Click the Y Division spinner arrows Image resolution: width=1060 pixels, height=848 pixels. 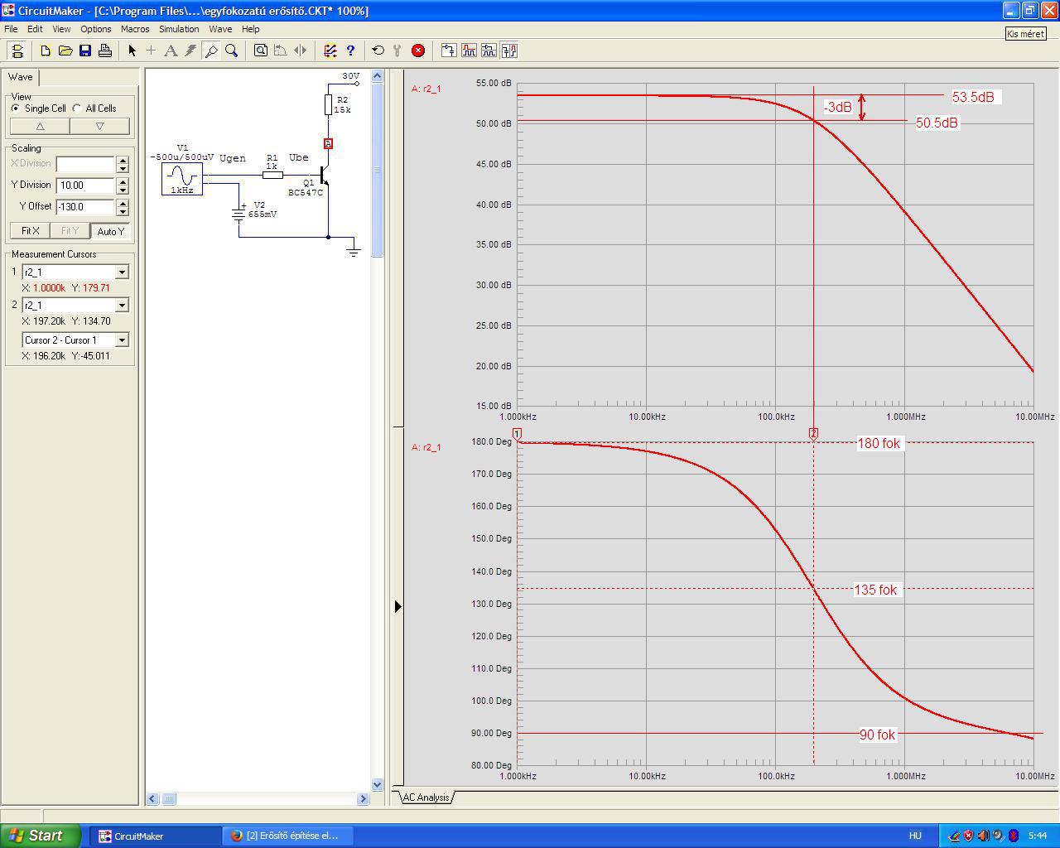[123, 185]
